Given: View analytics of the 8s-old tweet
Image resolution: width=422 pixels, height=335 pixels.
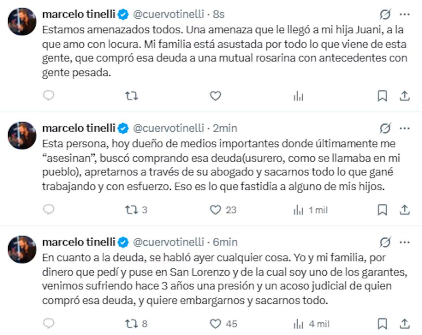Looking at the screenshot, I should (298, 96).
